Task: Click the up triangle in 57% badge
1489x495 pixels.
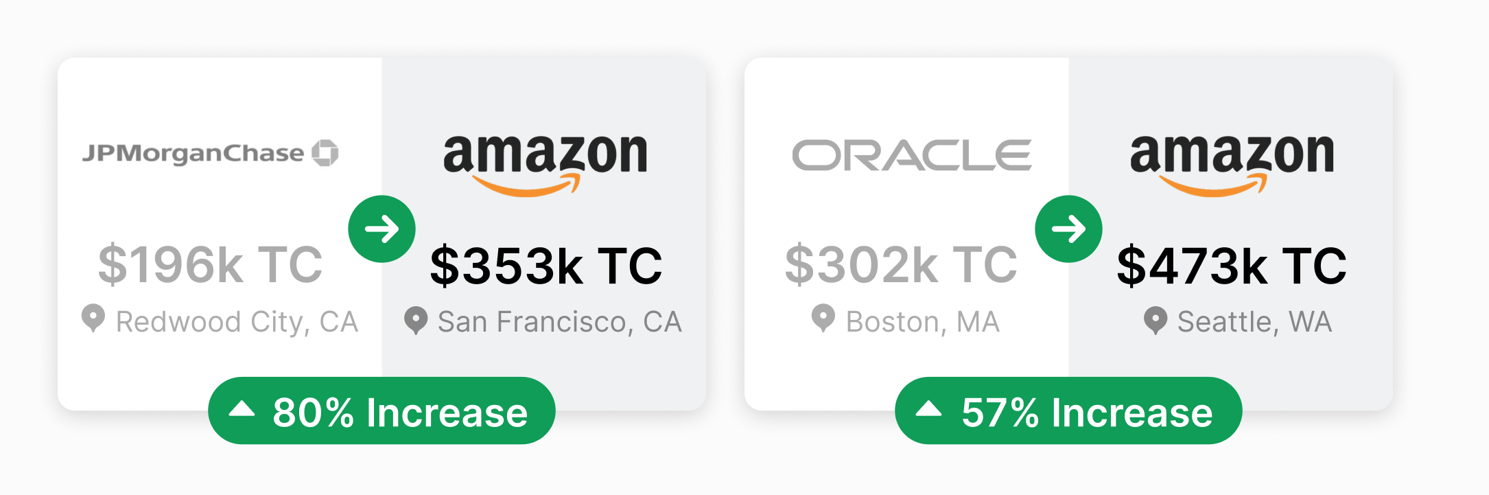Action: (928, 409)
